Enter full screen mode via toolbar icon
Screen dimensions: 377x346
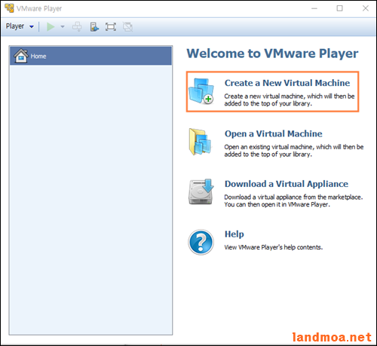[x=111, y=26]
